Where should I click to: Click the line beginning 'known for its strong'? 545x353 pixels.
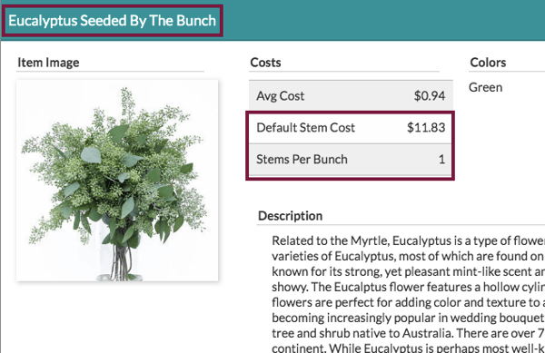(408, 271)
